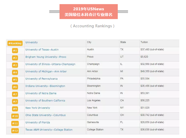Select the $5,620 tuition value

tap(144, 57)
